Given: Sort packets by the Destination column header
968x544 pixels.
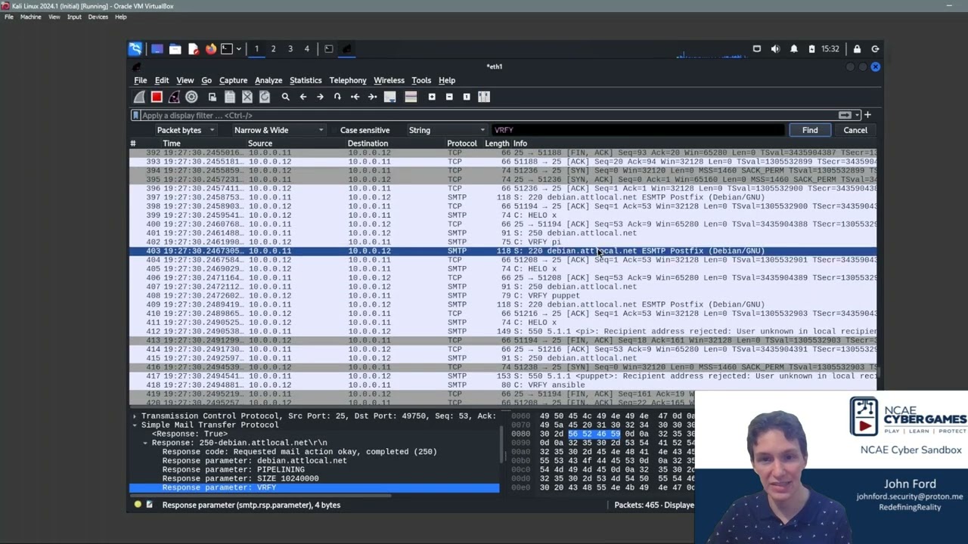Looking at the screenshot, I should [x=368, y=144].
